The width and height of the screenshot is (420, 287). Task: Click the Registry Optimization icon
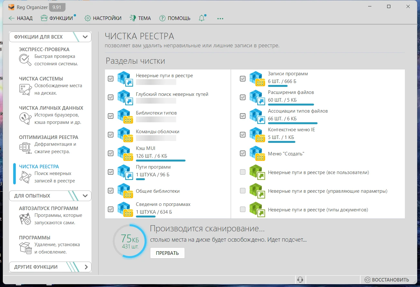(x=25, y=148)
